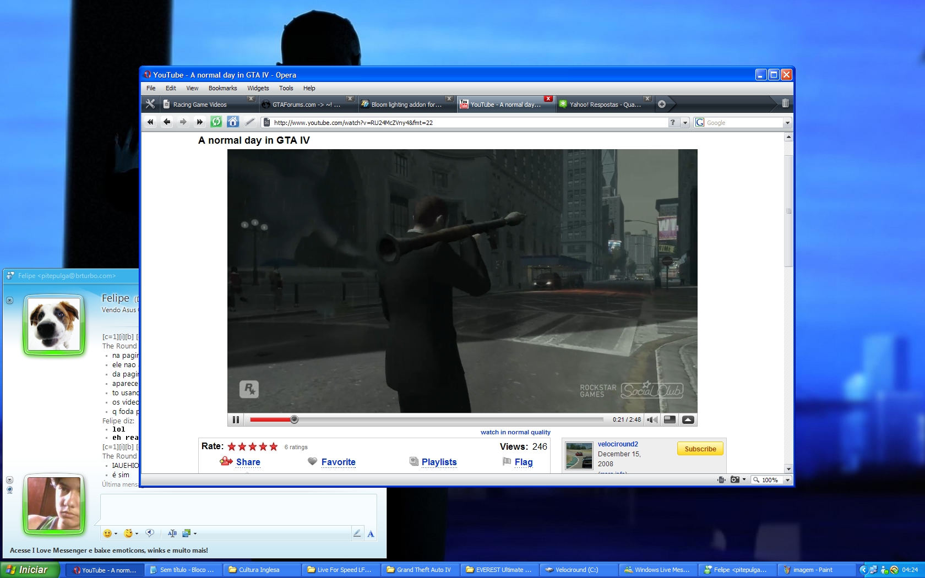The image size is (925, 578).
Task: Click the Rewind navigation button in Opera
Action: click(150, 122)
